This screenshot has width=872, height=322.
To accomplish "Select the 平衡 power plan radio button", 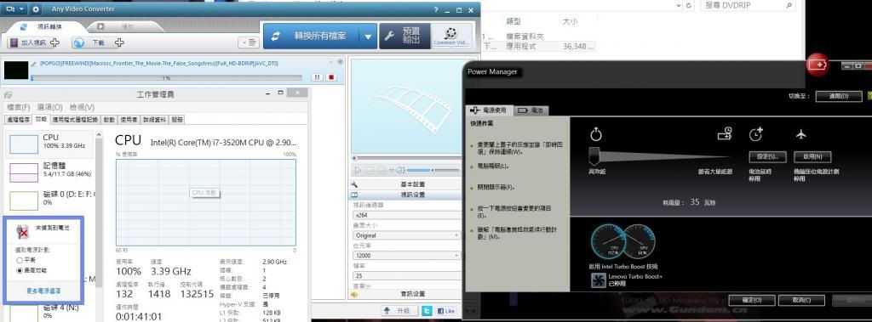I will [20, 260].
